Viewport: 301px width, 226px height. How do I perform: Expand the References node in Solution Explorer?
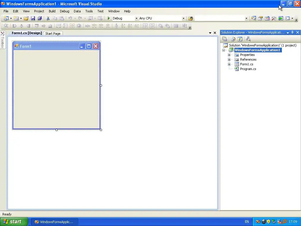[229, 59]
